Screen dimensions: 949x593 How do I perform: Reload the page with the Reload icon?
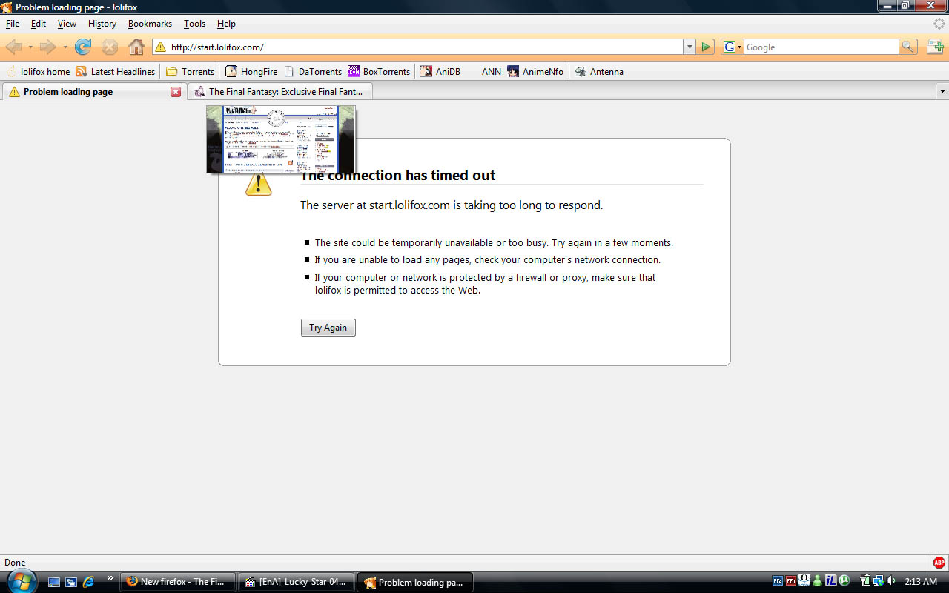[83, 47]
